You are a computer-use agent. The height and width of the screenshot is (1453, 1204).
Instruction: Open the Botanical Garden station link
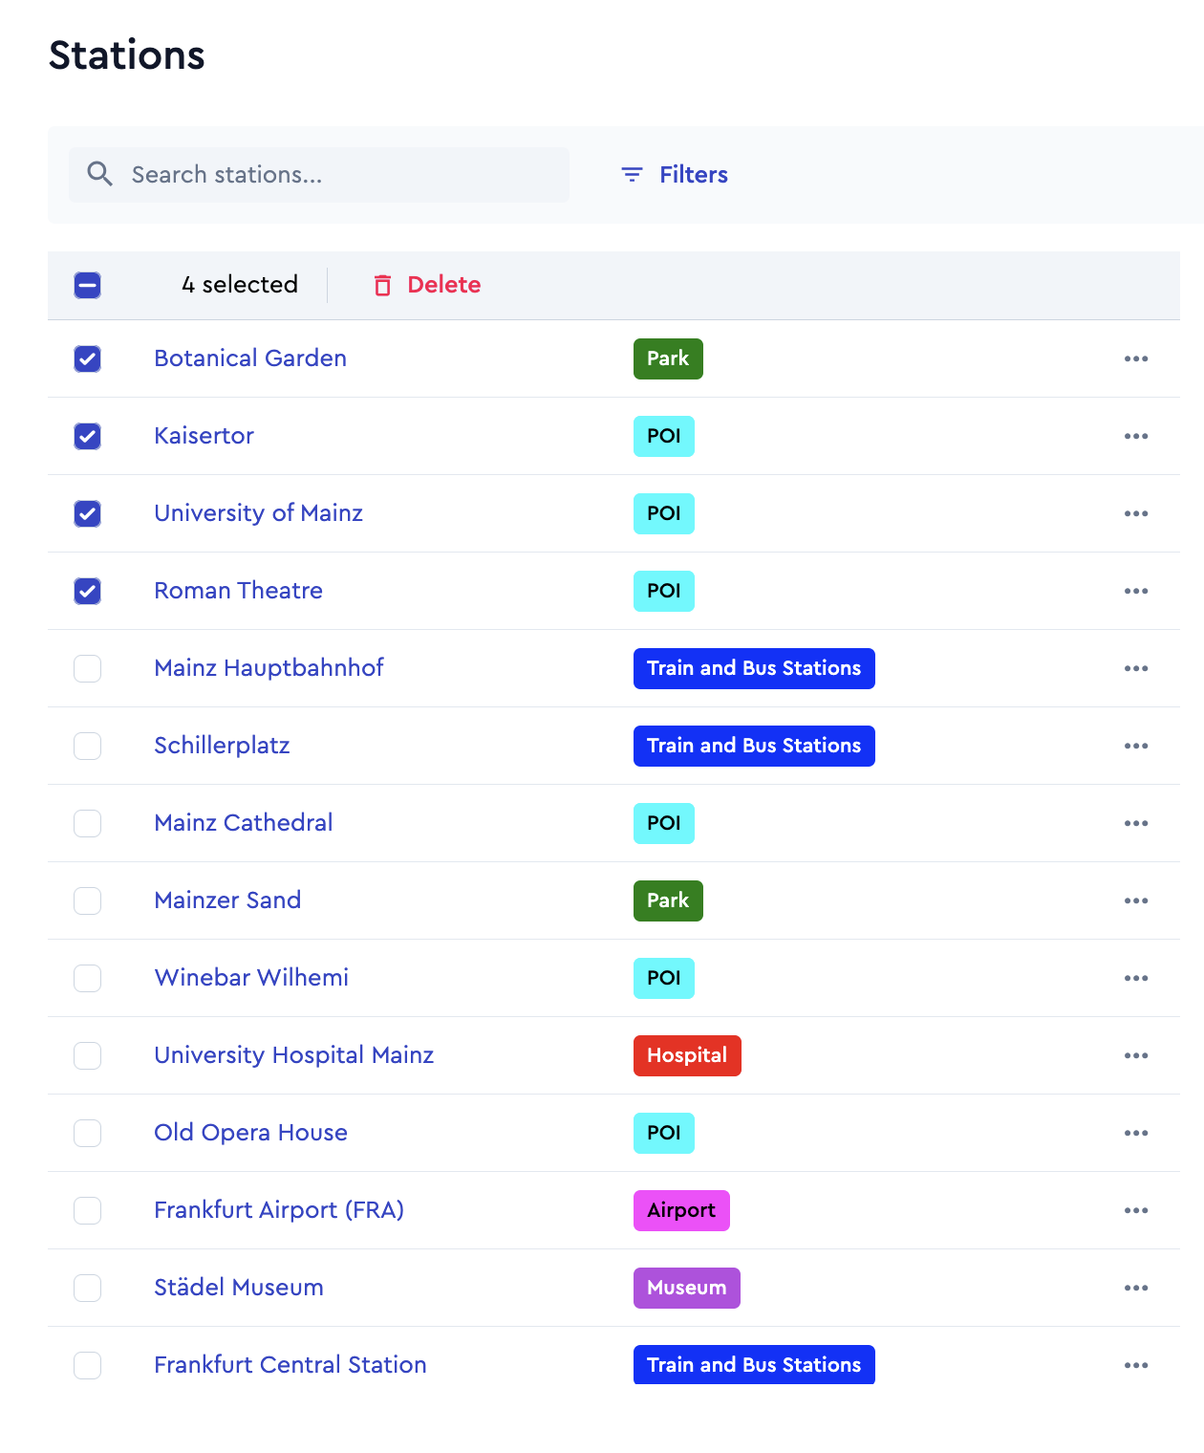250,358
